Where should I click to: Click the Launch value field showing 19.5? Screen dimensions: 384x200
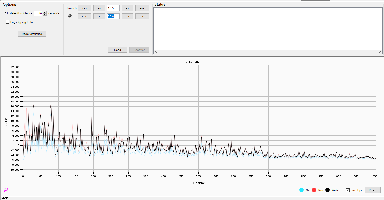click(113, 8)
